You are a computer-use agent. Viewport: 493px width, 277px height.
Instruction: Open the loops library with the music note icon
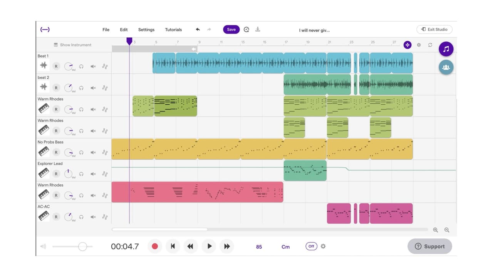[x=446, y=49]
